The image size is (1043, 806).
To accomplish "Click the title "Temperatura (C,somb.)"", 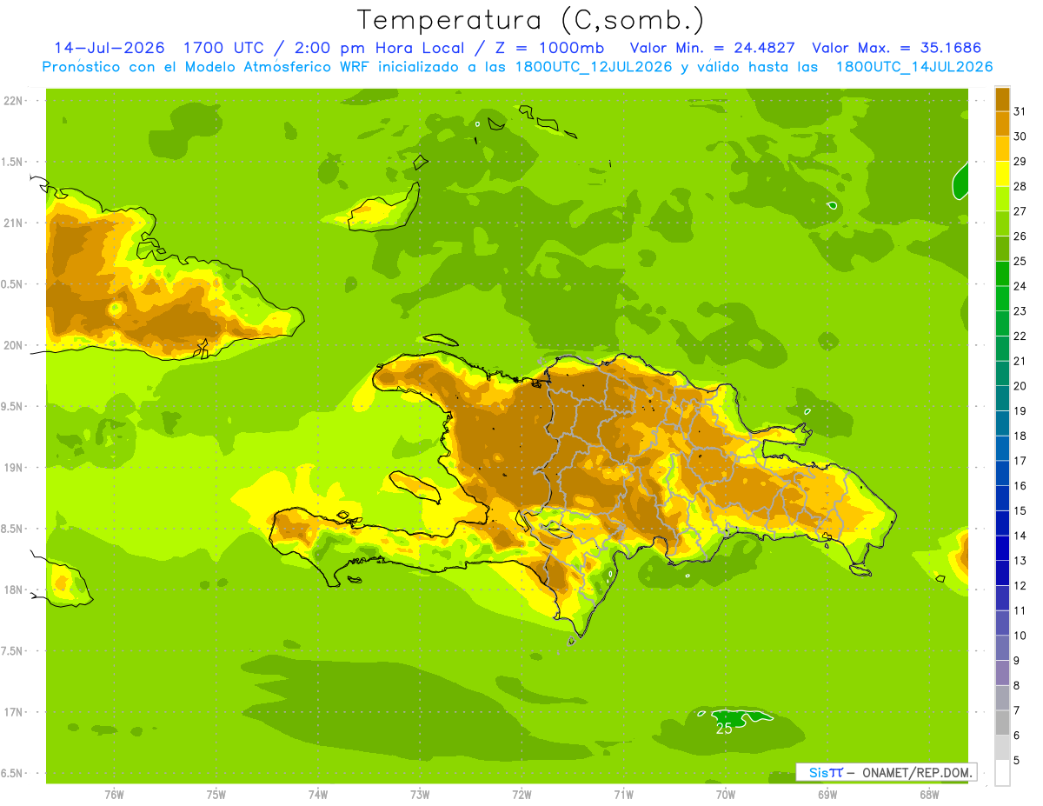I will point(530,20).
